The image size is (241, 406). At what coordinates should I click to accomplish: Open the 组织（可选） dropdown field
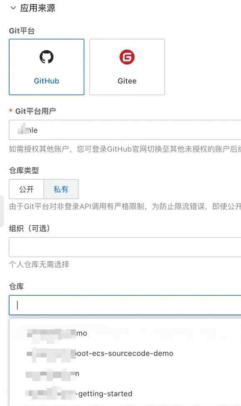125,247
